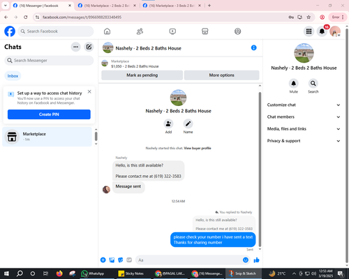Image resolution: width=349 pixels, height=279 pixels.
Task: Click the conversation scrollbar
Action: coord(260,169)
